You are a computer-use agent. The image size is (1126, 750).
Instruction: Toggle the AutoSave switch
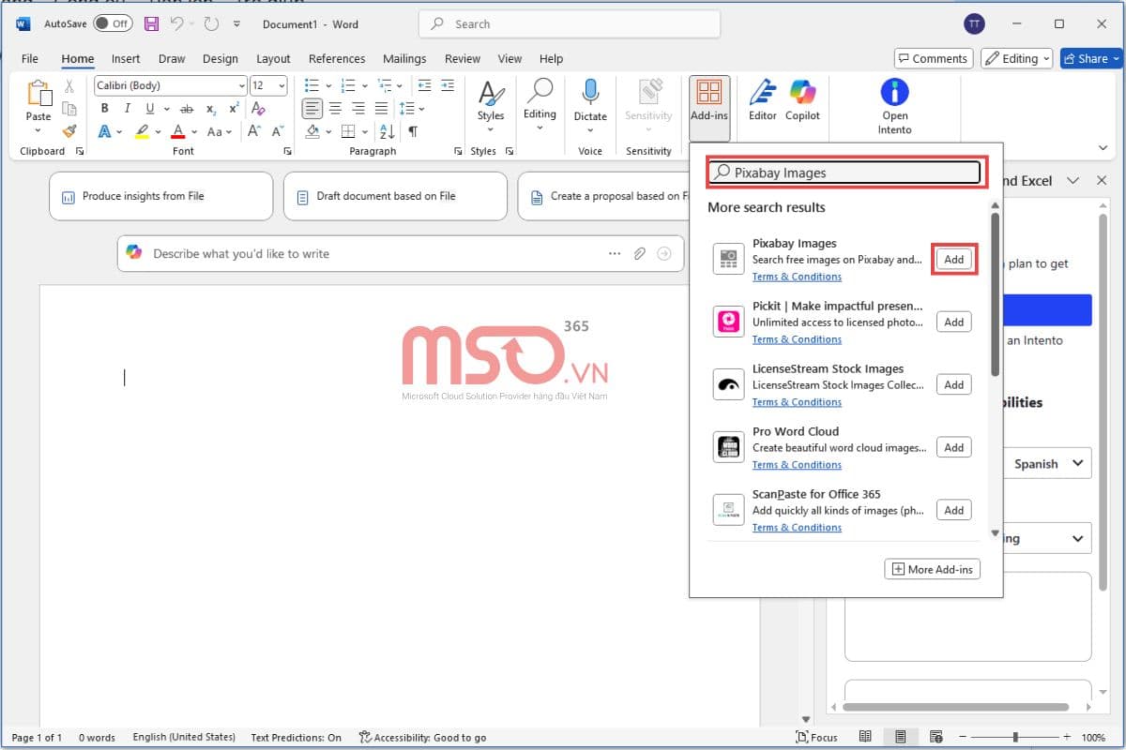coord(113,23)
